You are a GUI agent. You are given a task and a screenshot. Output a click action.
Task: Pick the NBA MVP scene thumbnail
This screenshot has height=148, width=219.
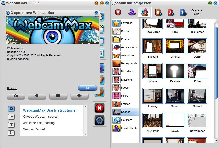(x=152, y=120)
